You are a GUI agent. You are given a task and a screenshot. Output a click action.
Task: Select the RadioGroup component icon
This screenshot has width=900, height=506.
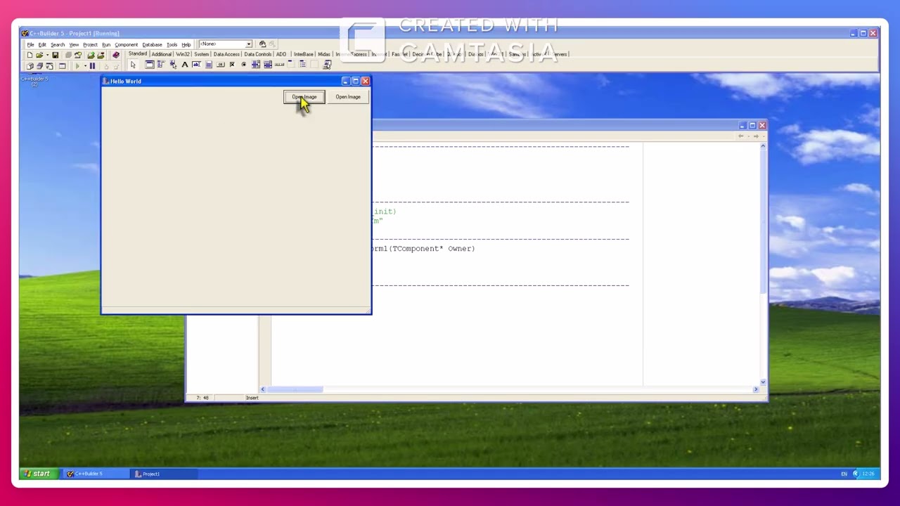tap(303, 65)
